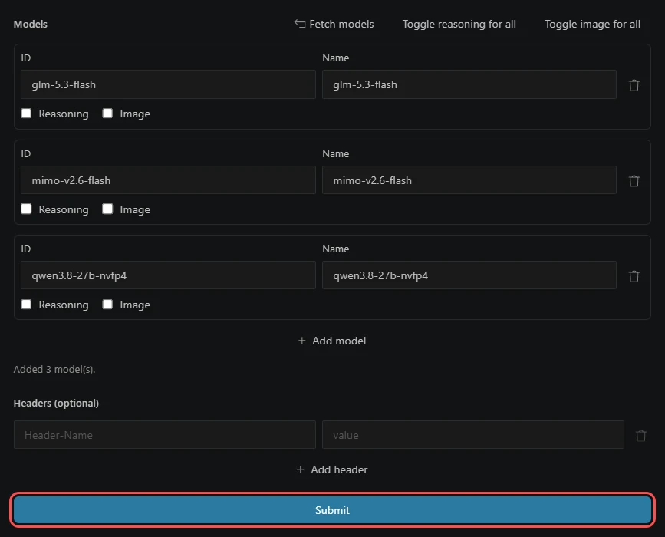The height and width of the screenshot is (537, 665).
Task: Delete the mimo-v2.6-flash model row
Action: click(634, 181)
